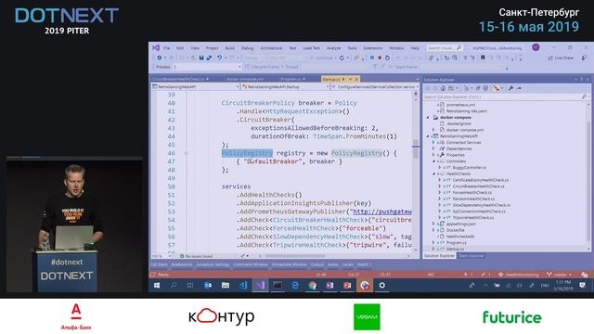Image resolution: width=594 pixels, height=334 pixels.
Task: Open the Extensions menu
Action: tap(373, 48)
